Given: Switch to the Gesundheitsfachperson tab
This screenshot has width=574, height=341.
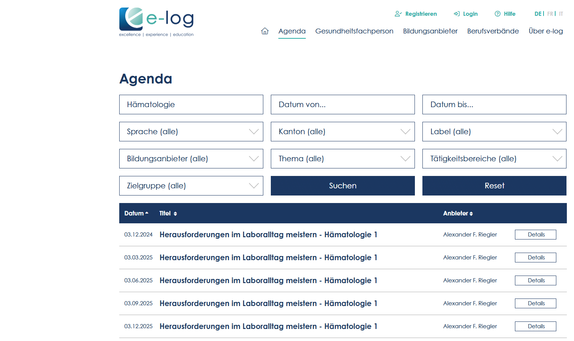Looking at the screenshot, I should (354, 31).
